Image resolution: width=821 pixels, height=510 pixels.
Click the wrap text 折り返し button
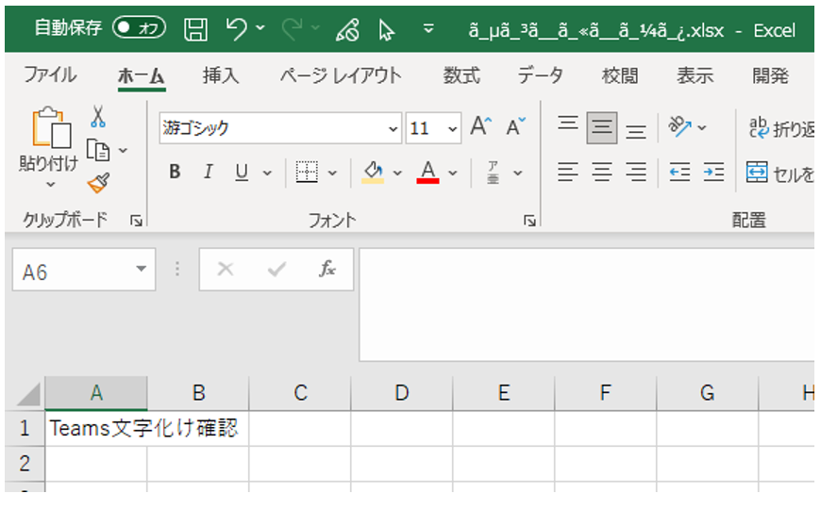coord(781,128)
